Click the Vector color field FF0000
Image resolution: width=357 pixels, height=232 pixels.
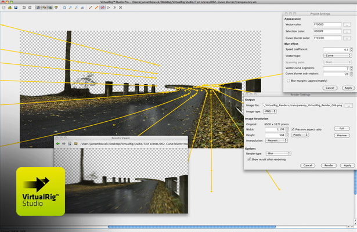pos(327,24)
